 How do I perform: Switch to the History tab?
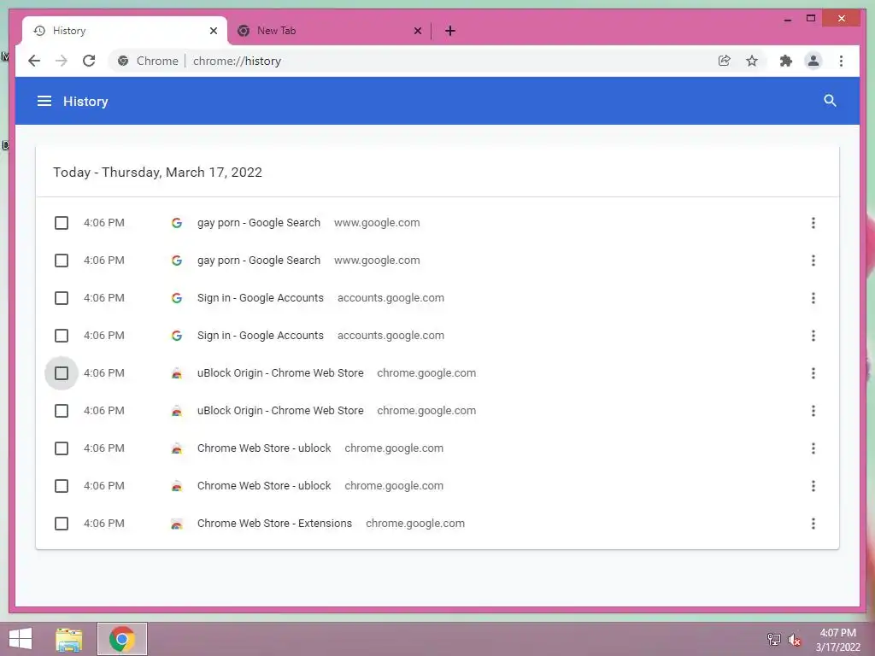[x=125, y=31]
